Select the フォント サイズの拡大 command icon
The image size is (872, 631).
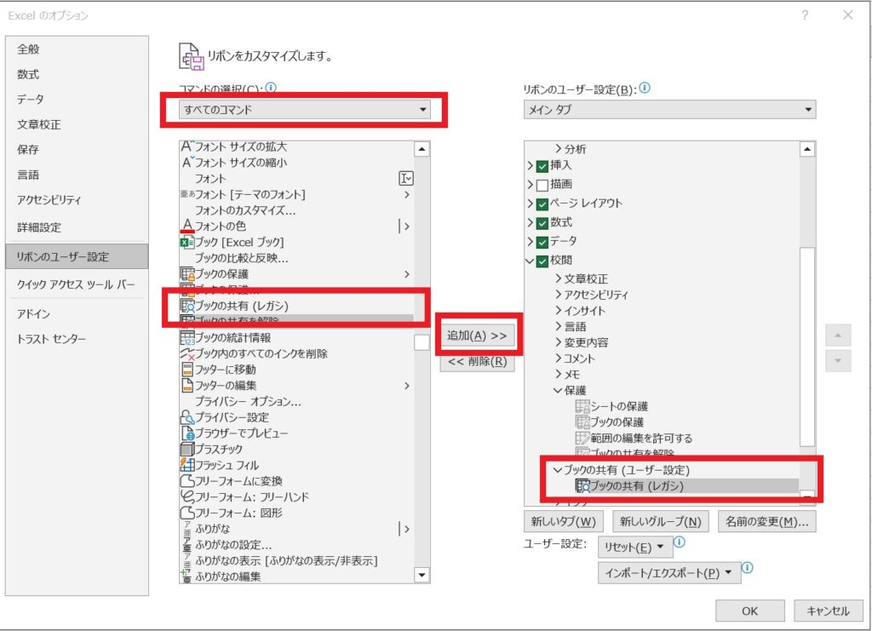pyautogui.click(x=187, y=146)
